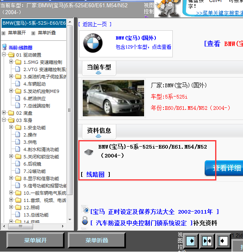Expand 5.关闭和锁定功能 folder node
Viewport: 243px width, 252px height.
point(11,156)
